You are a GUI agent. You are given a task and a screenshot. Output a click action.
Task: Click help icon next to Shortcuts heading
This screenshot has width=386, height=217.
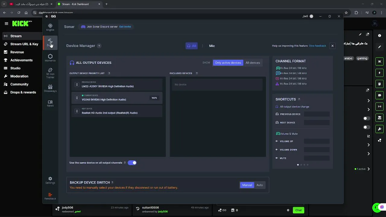(299, 99)
